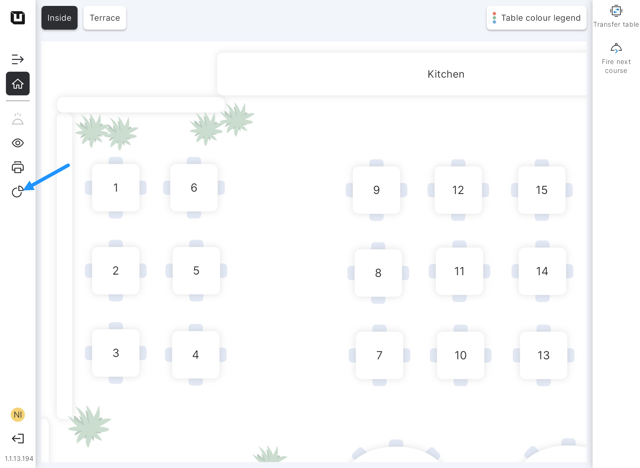The width and height of the screenshot is (640, 468).
Task: Open the NI user avatar
Action: tap(18, 415)
